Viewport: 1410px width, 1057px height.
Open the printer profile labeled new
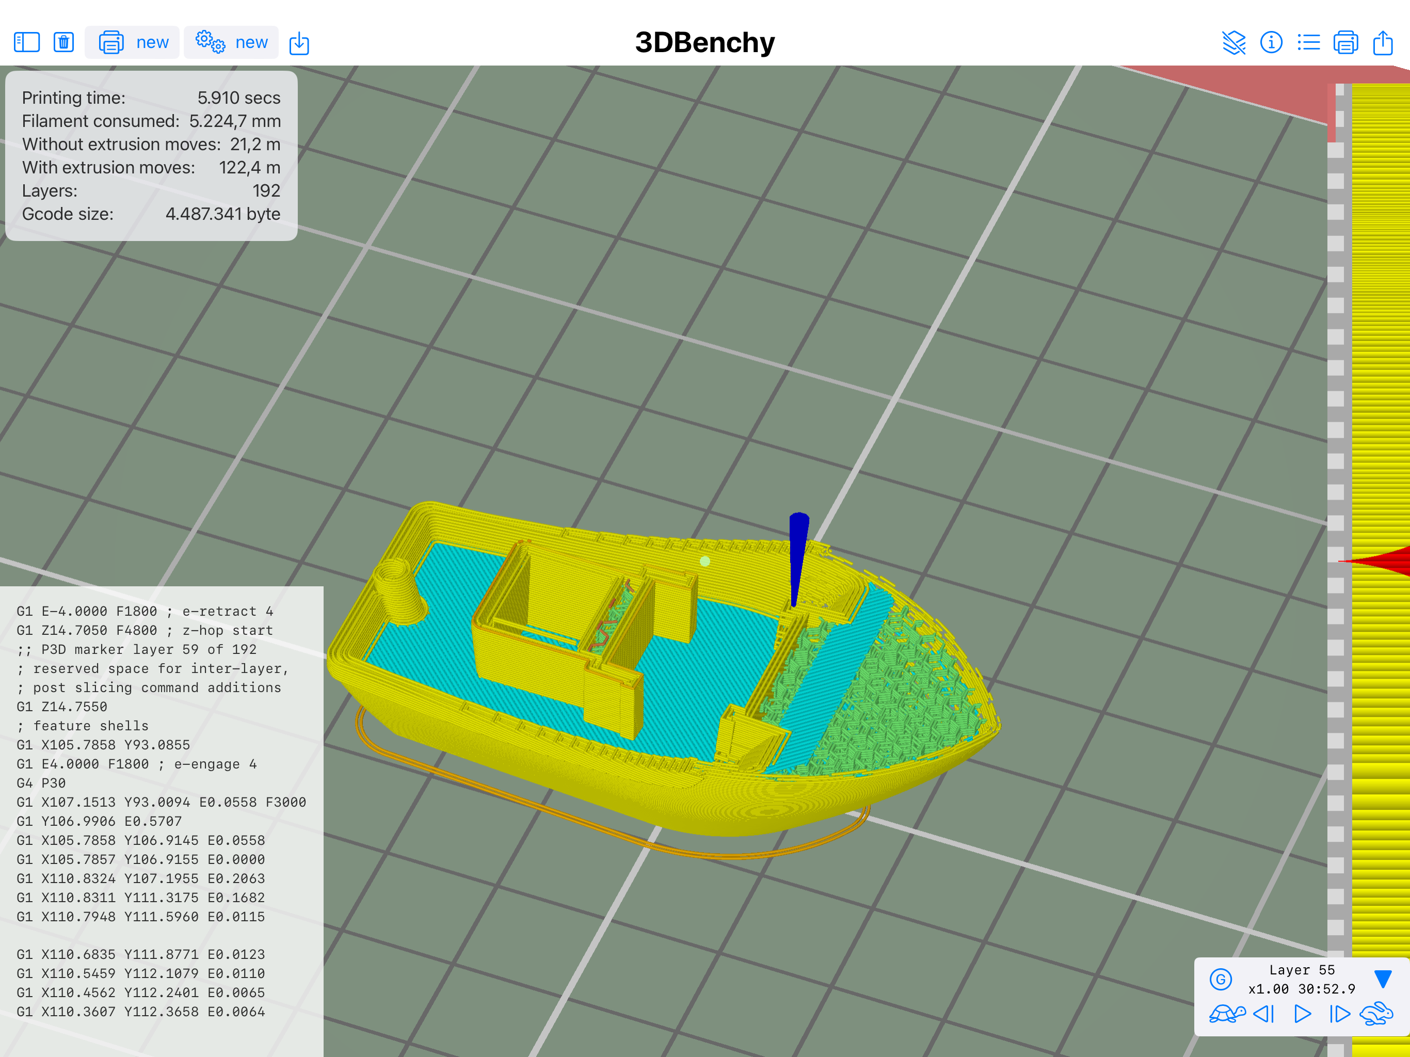[133, 43]
